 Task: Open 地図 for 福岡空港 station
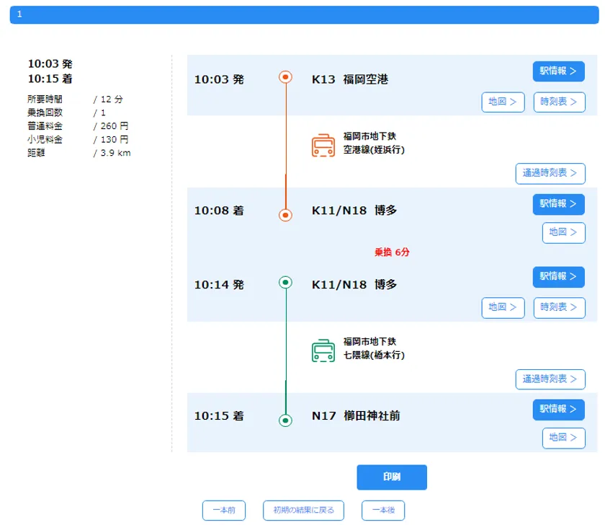click(x=502, y=102)
